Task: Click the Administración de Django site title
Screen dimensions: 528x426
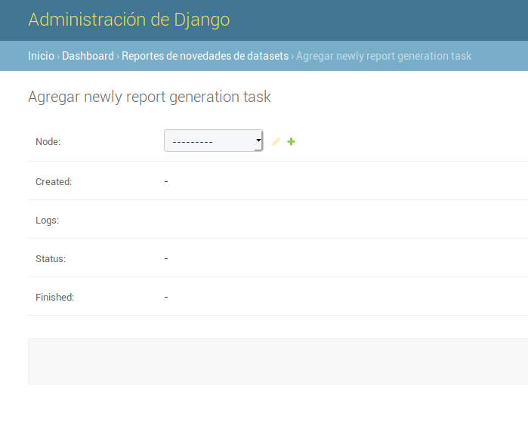Action: click(x=129, y=20)
